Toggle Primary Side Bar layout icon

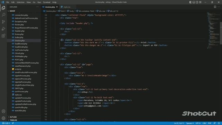(x=190, y=2)
